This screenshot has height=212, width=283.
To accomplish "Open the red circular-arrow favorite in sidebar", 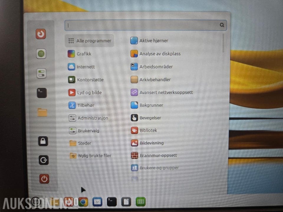I will [41, 34].
